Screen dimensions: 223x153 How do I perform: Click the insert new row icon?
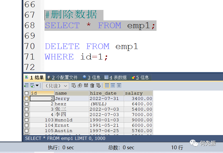point(73,85)
